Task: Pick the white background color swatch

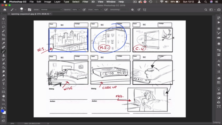Action: pyautogui.click(x=5, y=113)
